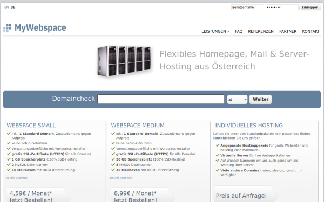Switch language to DE

(13, 7)
